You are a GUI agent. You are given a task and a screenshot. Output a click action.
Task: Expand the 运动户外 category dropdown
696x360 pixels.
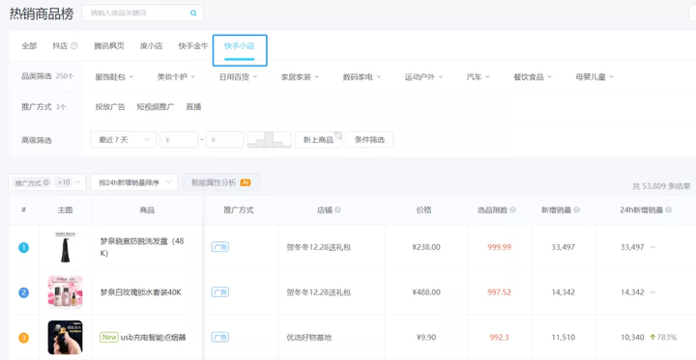[x=423, y=77]
